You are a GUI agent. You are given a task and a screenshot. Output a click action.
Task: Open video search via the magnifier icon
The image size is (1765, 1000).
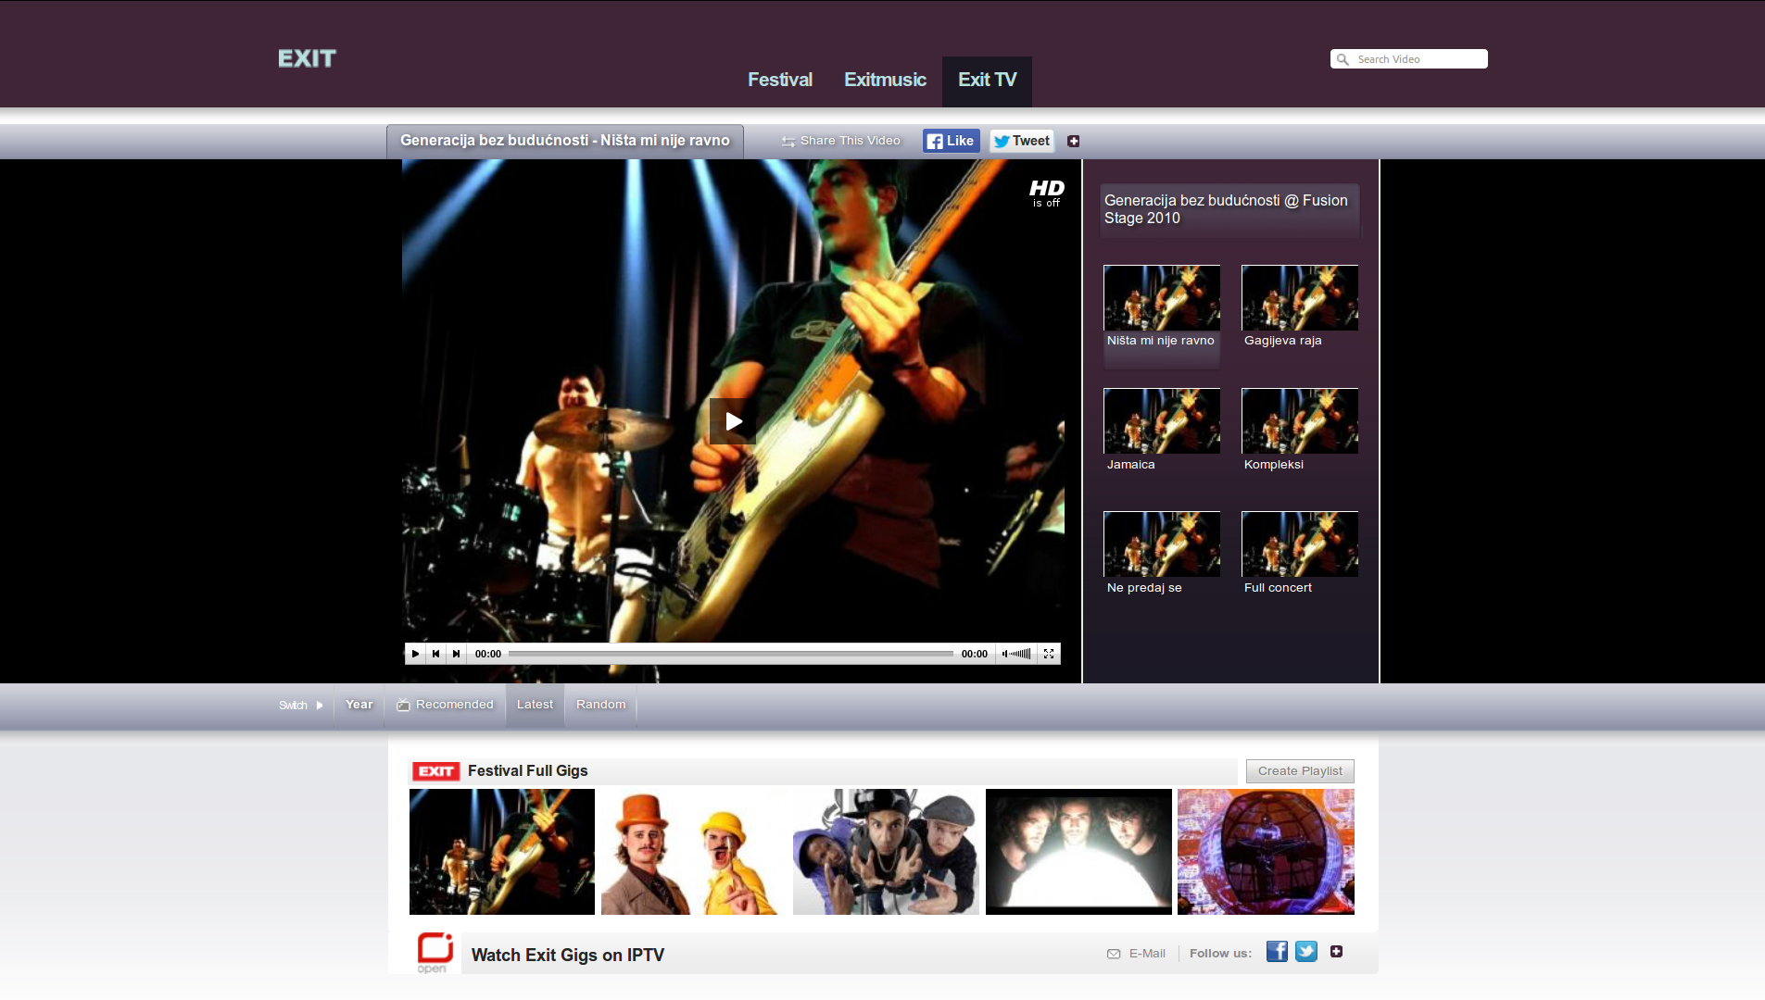[x=1343, y=58]
